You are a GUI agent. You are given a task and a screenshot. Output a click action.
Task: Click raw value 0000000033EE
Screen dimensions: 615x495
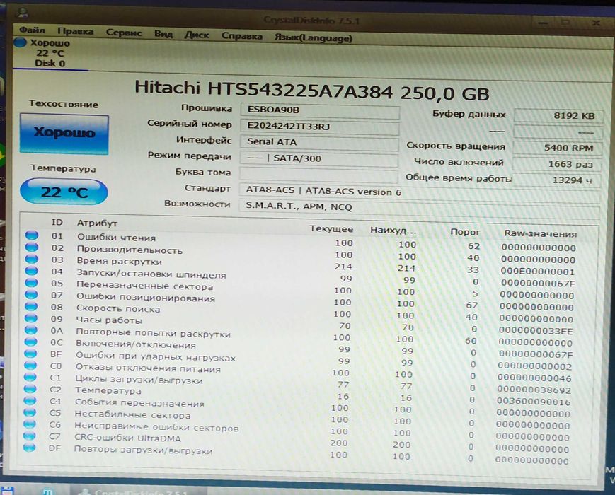click(x=536, y=331)
